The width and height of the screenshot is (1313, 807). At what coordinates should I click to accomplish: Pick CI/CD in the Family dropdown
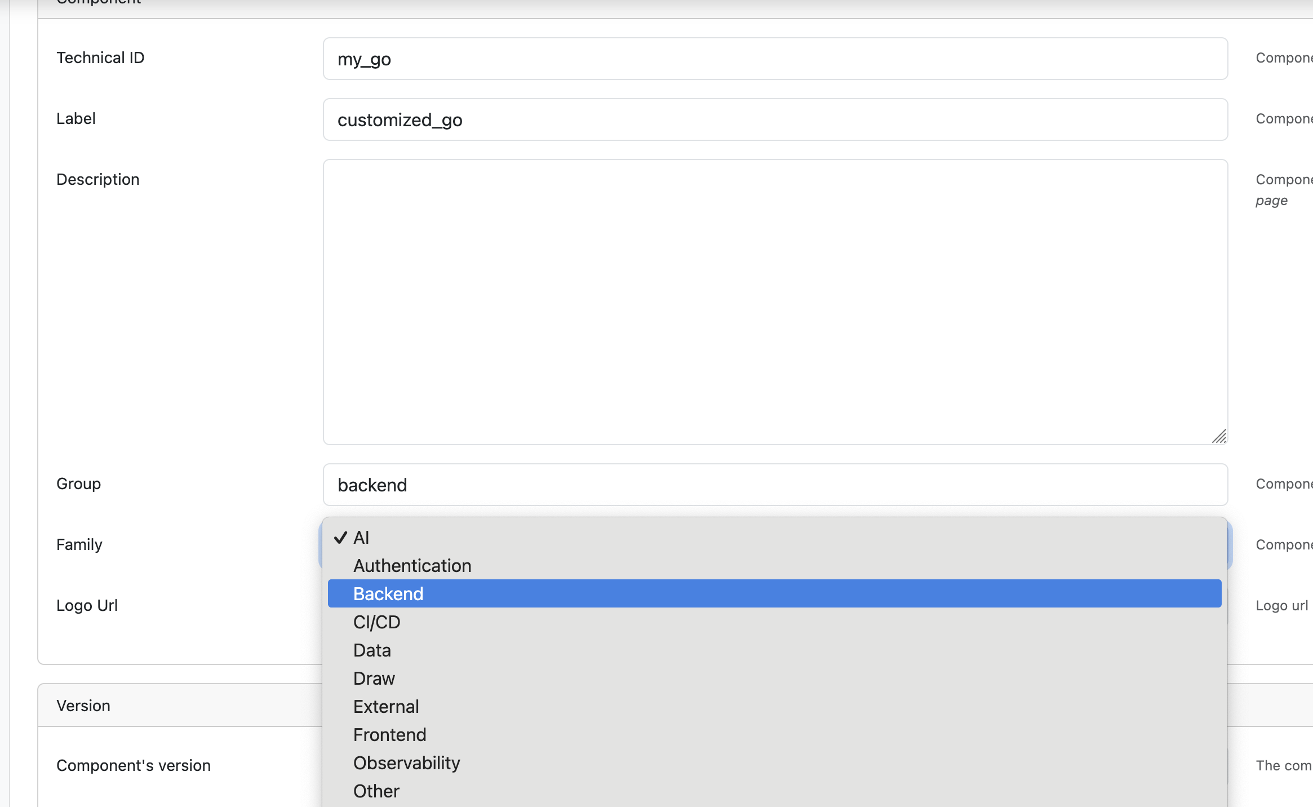(376, 622)
